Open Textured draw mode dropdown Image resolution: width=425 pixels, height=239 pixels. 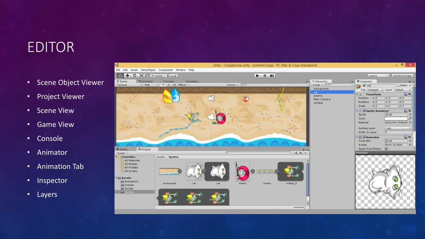[129, 85]
